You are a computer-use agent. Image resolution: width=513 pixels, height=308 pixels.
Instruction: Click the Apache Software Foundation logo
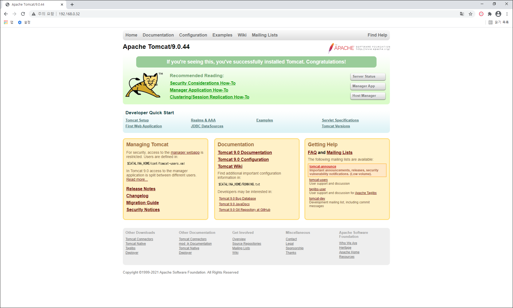point(359,48)
